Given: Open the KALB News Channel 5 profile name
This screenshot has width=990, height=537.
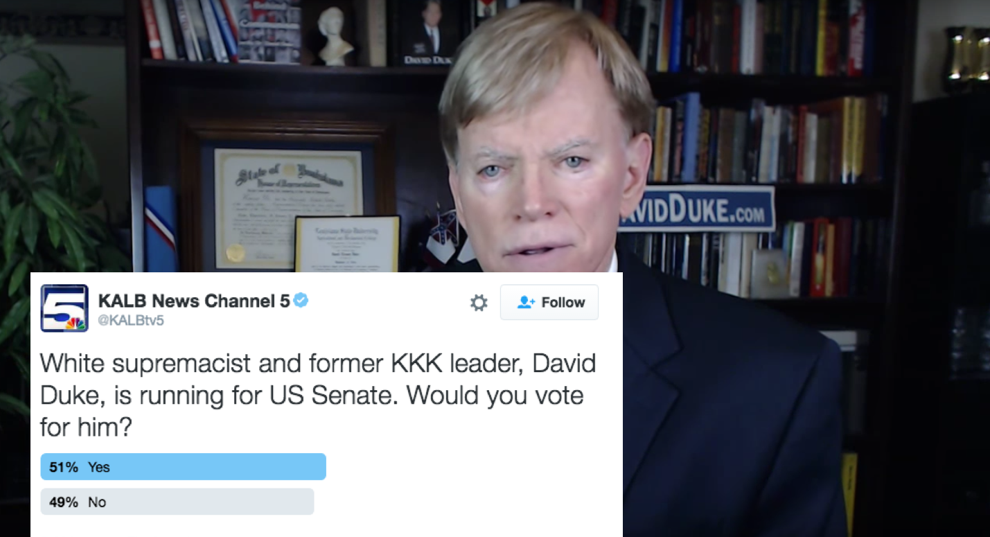Looking at the screenshot, I should click(x=195, y=301).
